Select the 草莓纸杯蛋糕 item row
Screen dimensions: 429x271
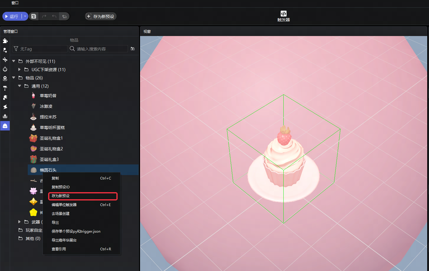(x=83, y=127)
